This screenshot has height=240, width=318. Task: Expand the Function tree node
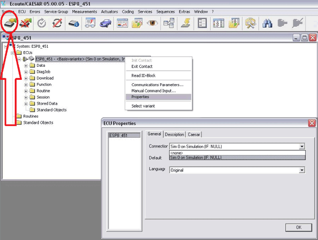[26, 85]
